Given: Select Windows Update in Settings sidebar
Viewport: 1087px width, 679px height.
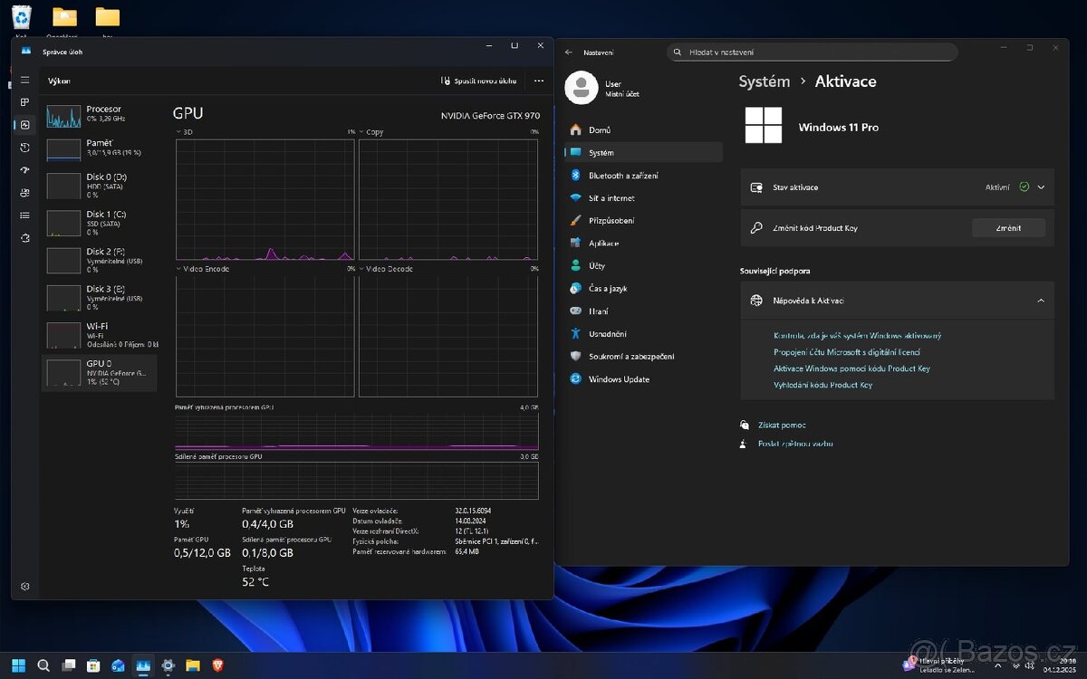Looking at the screenshot, I should click(619, 379).
